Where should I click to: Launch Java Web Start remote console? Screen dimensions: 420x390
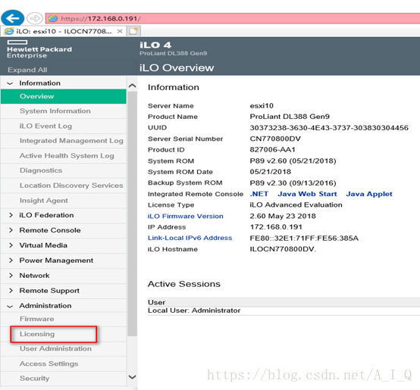(x=307, y=194)
